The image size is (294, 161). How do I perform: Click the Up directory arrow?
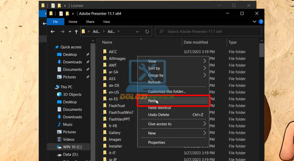pyautogui.click(x=76, y=31)
